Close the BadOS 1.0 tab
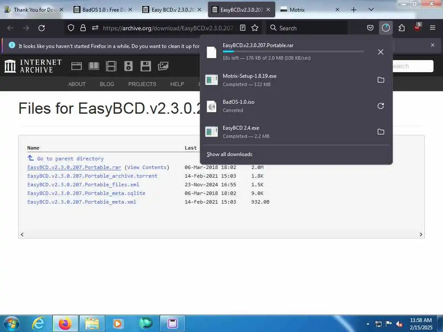This screenshot has width=443, height=332. coord(130,10)
